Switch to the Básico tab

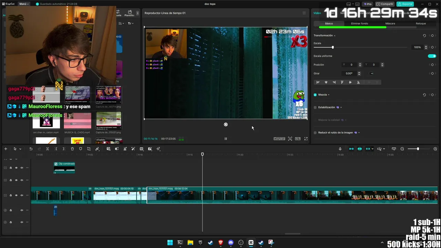coord(329,23)
